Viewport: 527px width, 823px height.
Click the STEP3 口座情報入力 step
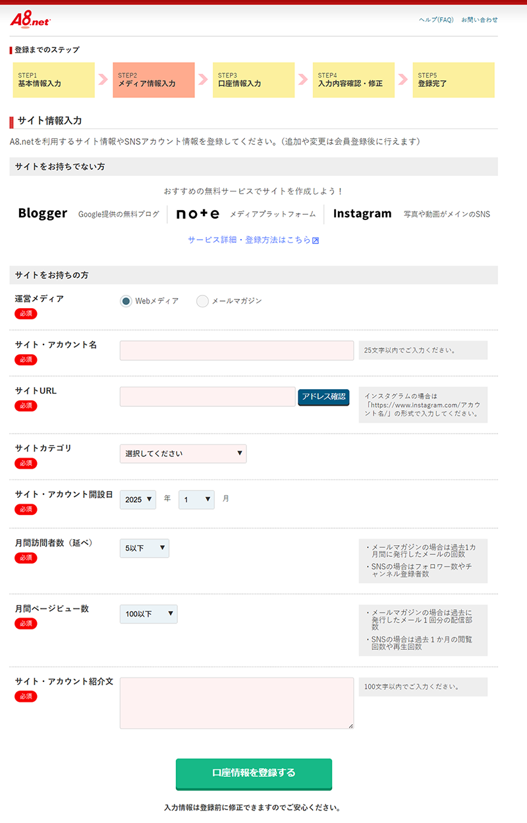click(254, 80)
